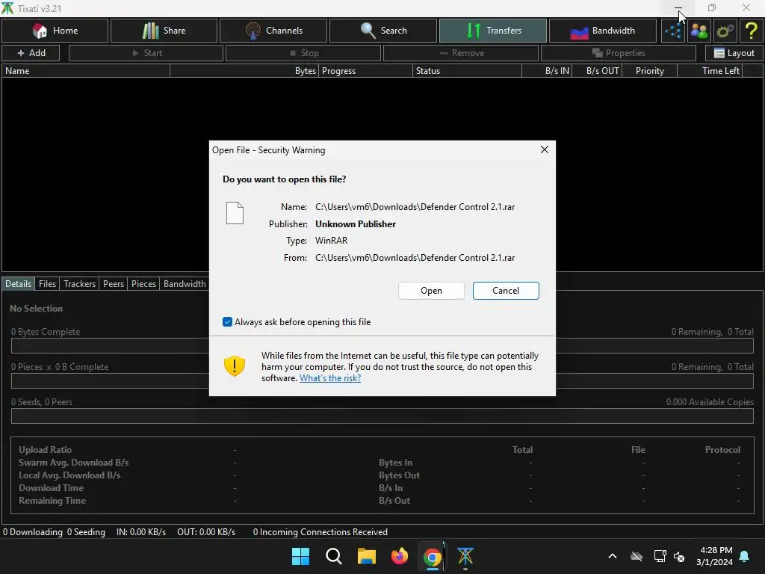Switch to the Files tab
The image size is (765, 574).
pos(47,283)
